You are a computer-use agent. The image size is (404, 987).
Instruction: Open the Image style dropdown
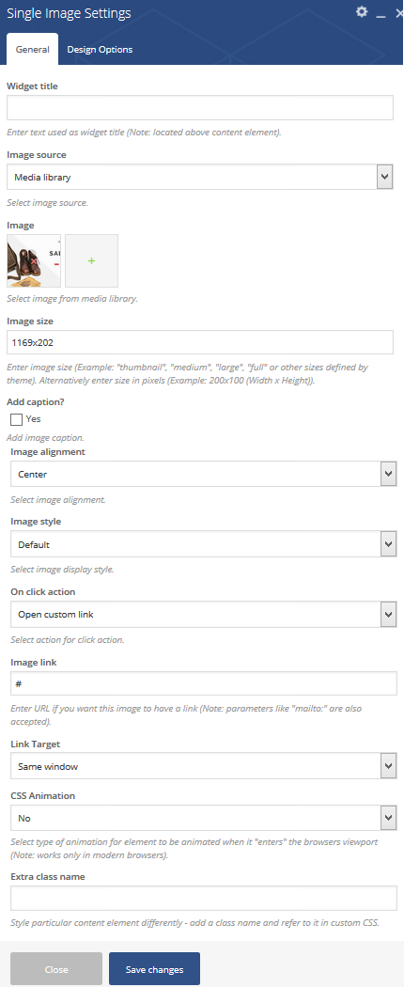click(x=203, y=544)
